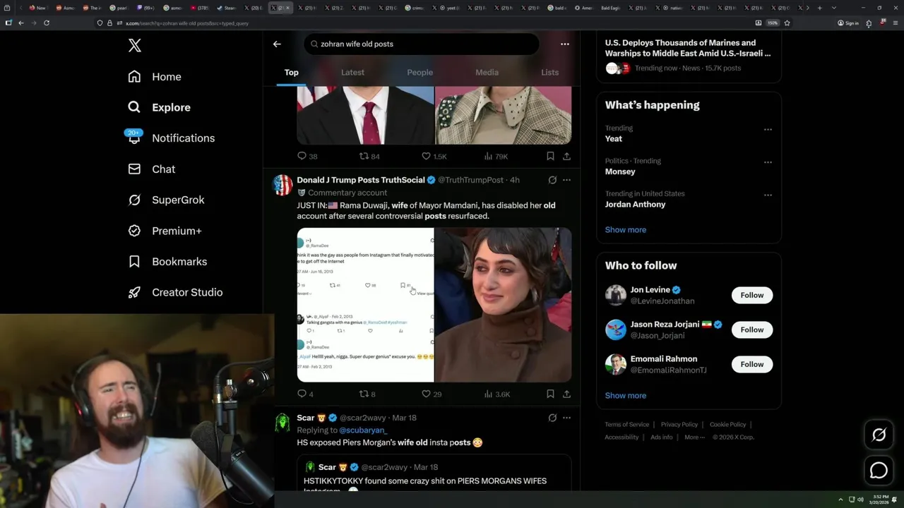The image size is (904, 508).
Task: Open Explore in the sidebar
Action: point(159,107)
